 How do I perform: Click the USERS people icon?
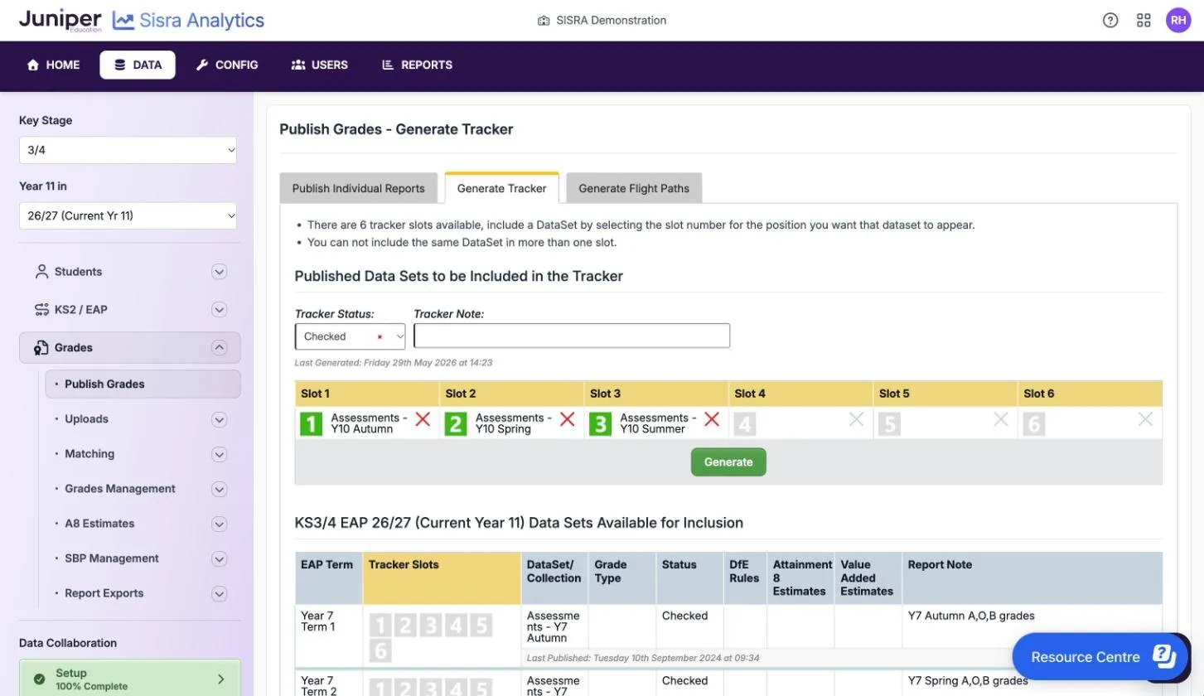[298, 65]
